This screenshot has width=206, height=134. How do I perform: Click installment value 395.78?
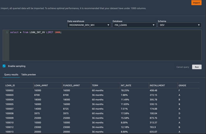click(x=153, y=99)
